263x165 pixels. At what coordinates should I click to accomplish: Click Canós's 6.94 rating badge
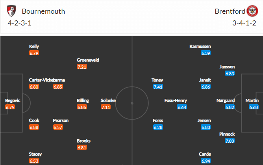point(206,161)
